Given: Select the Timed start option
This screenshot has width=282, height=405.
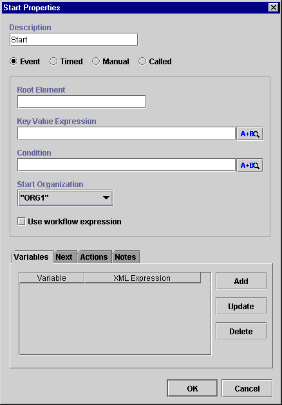Looking at the screenshot, I should 53,62.
